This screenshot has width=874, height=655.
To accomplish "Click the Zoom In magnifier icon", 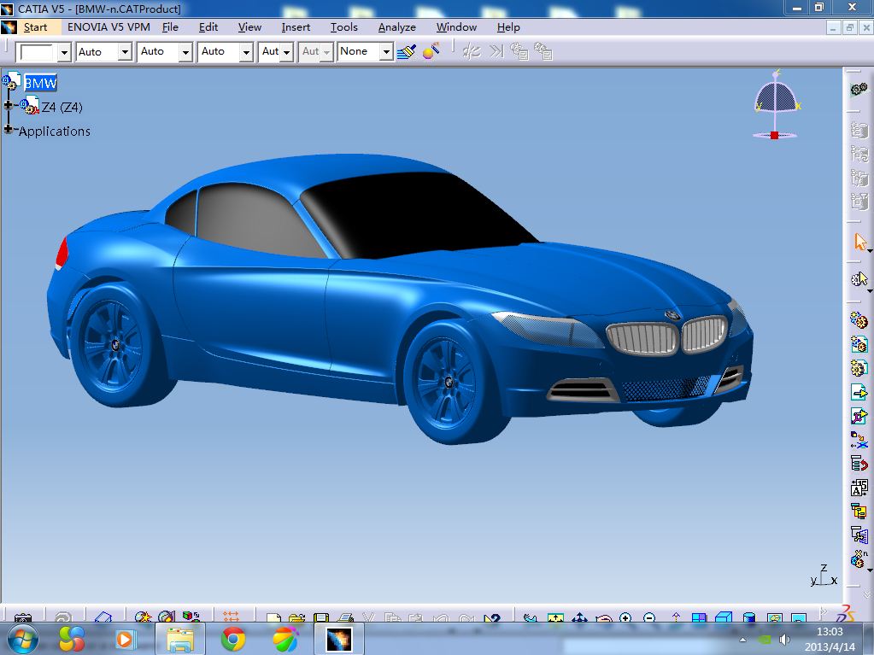I will (625, 617).
